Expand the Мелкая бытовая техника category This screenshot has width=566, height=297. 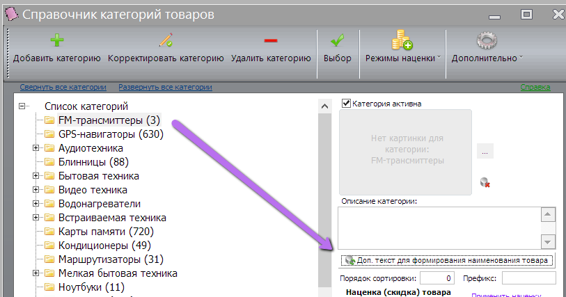click(x=36, y=273)
